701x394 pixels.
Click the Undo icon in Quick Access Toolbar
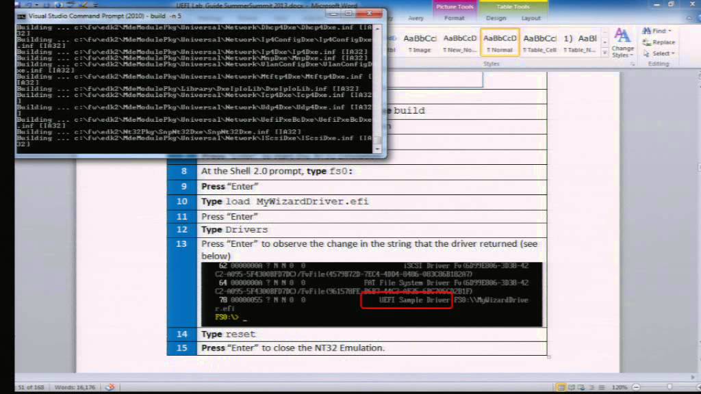coord(27,5)
